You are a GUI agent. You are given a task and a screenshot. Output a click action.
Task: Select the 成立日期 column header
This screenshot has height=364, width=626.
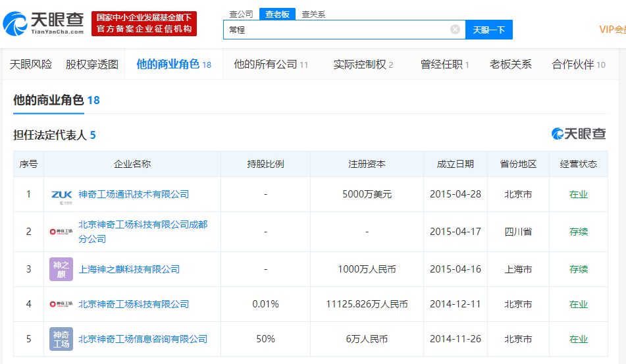(x=455, y=164)
